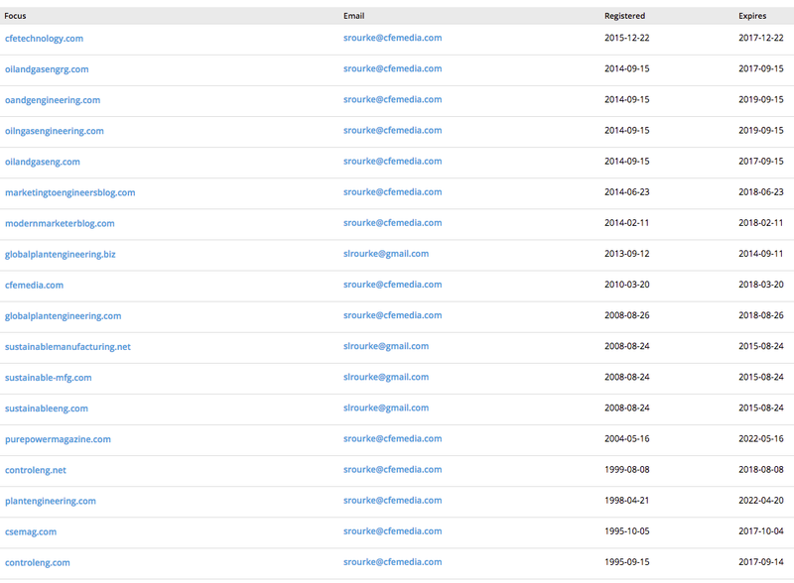Open the marketingtoengineersblog.com link
794x583 pixels.
(69, 192)
